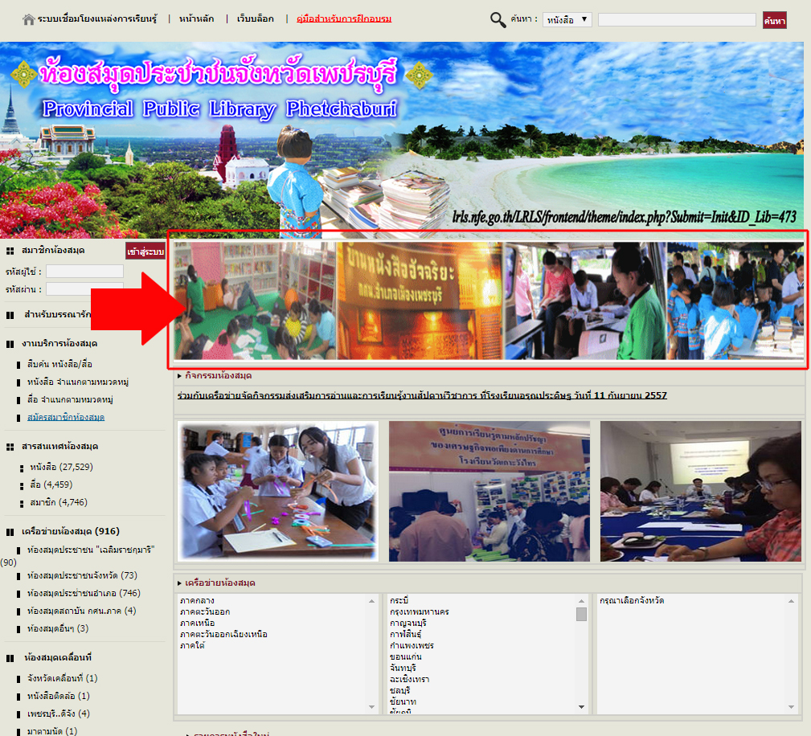Screen dimensions: 811x736
Task: Click the 'งานบริการห้องสมุด' sidebar heading
Action: (59, 343)
